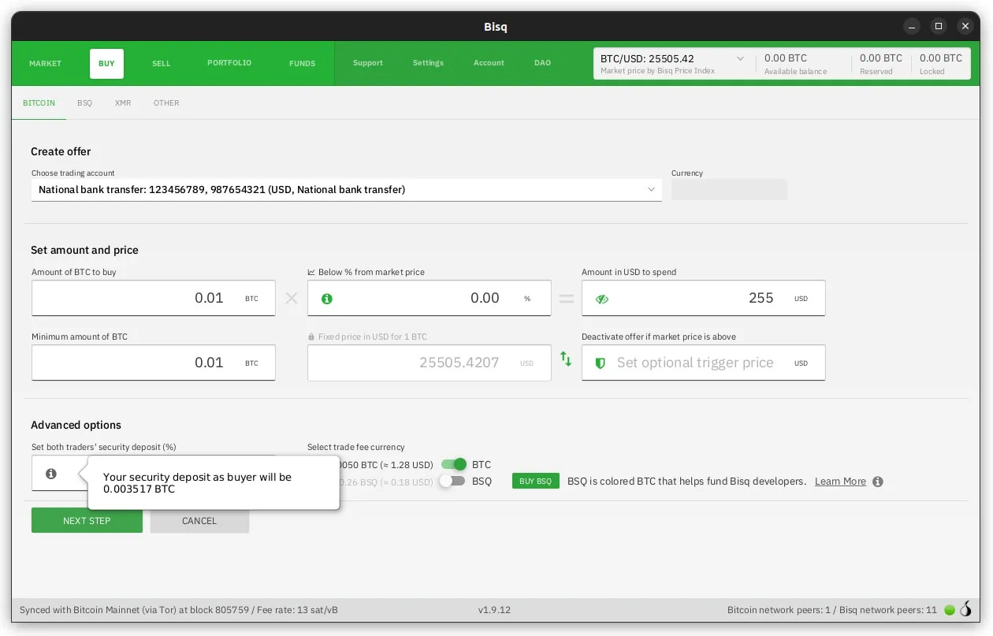Maximize the Bisq window
Image resolution: width=993 pixels, height=636 pixels.
(x=938, y=26)
